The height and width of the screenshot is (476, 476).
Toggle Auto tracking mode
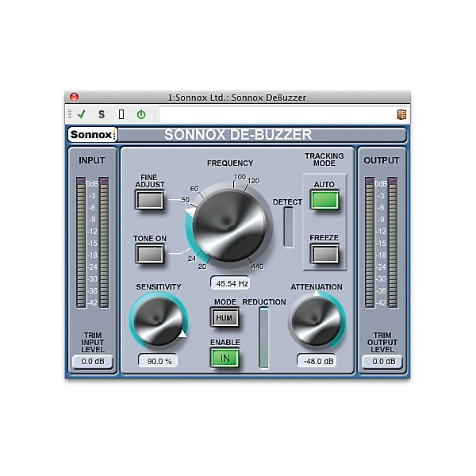pos(324,200)
